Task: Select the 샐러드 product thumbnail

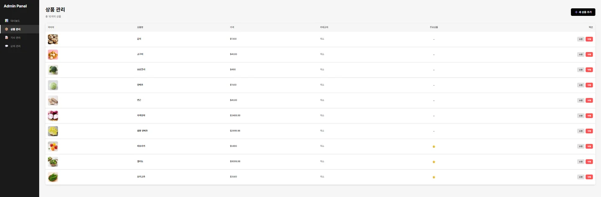Action: (53, 162)
